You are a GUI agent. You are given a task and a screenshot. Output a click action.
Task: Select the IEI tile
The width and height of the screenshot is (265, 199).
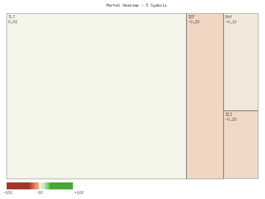click(x=241, y=146)
